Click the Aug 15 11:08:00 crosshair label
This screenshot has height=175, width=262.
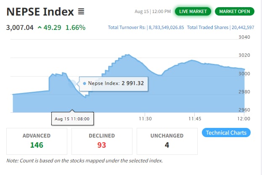[73, 119]
